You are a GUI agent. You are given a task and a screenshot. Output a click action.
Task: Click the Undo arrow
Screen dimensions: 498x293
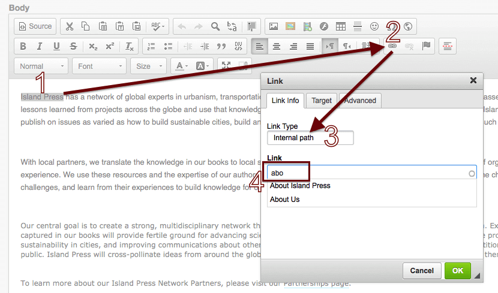coord(182,26)
